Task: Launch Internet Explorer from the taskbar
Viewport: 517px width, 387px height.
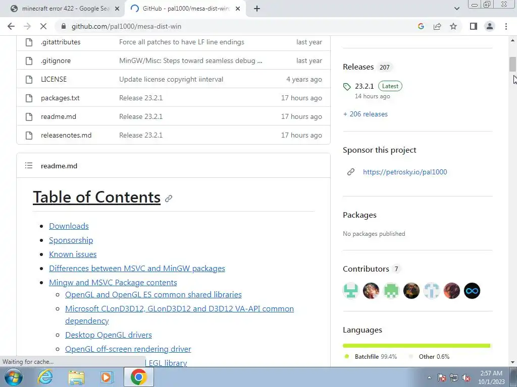Action: 45,377
